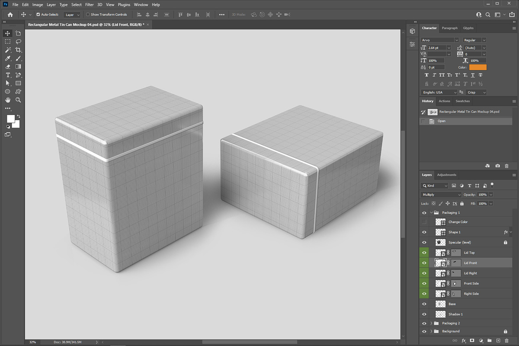This screenshot has width=519, height=346.
Task: Show the Change Color layer
Action: tap(424, 222)
